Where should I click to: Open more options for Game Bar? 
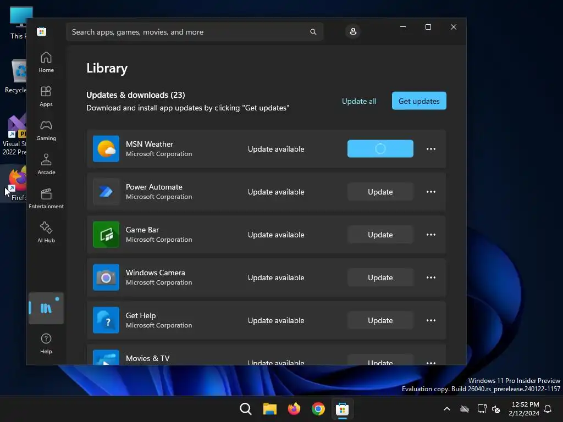[x=431, y=235]
